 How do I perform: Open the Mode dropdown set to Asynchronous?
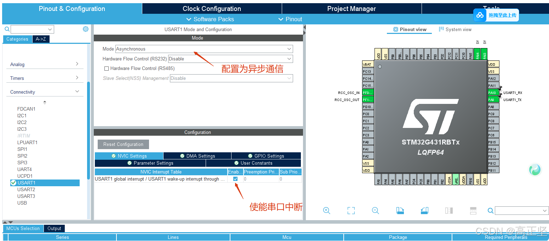pos(204,49)
